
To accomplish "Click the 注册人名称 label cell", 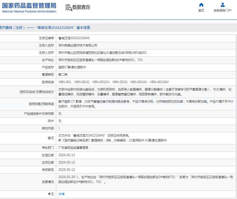I will 28,45.
